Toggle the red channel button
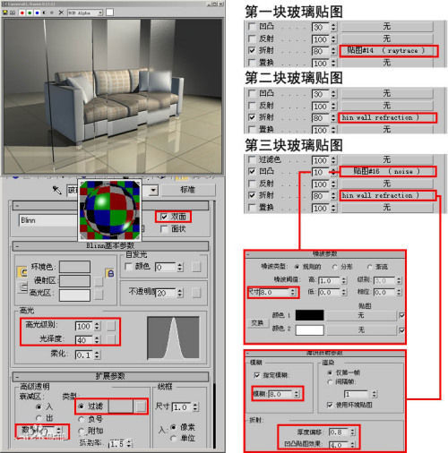This screenshot has height=453, width=448. point(22,13)
